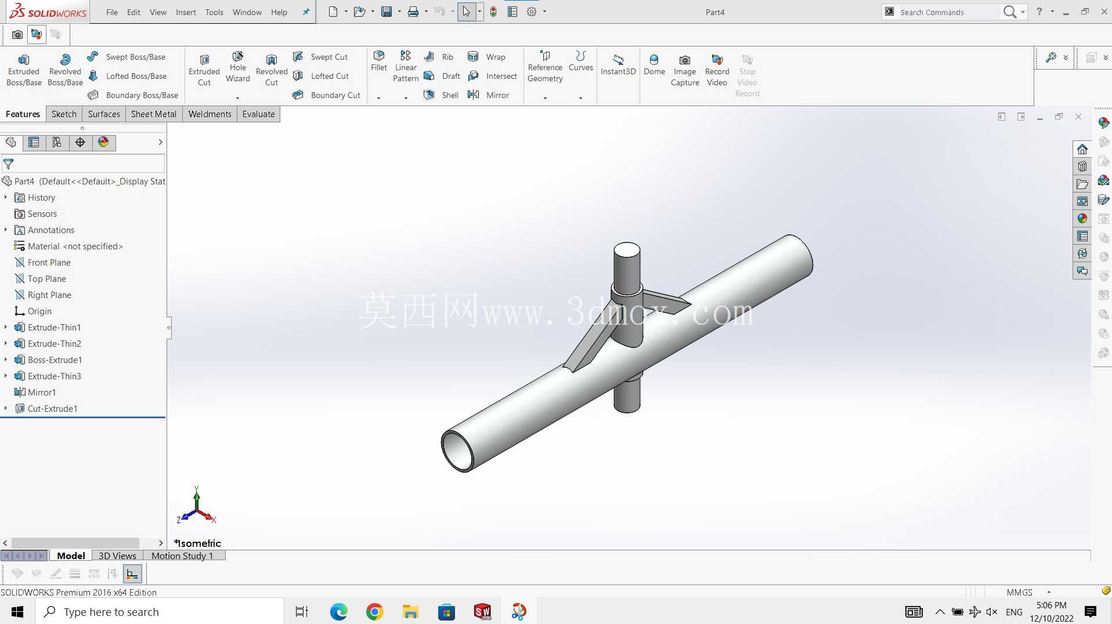Click the Search Commands field

coord(948,12)
